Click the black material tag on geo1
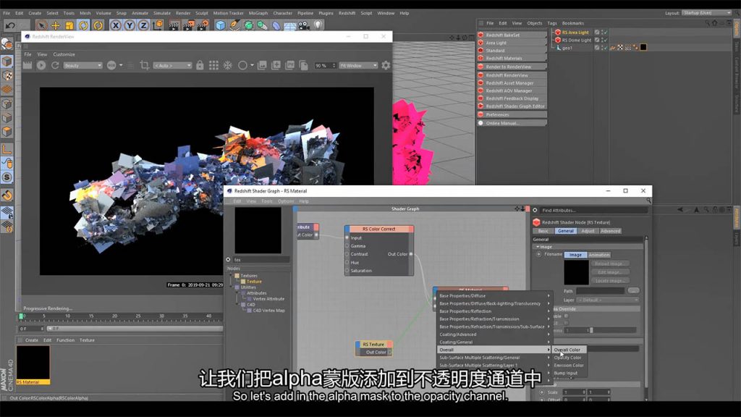741x417 pixels. coord(643,47)
